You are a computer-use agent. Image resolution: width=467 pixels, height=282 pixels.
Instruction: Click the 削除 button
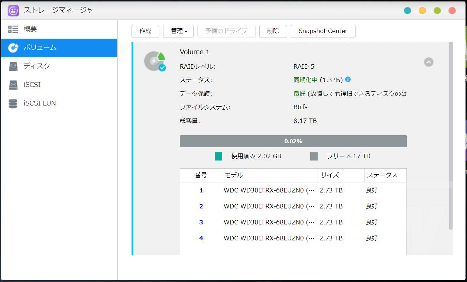pyautogui.click(x=273, y=31)
